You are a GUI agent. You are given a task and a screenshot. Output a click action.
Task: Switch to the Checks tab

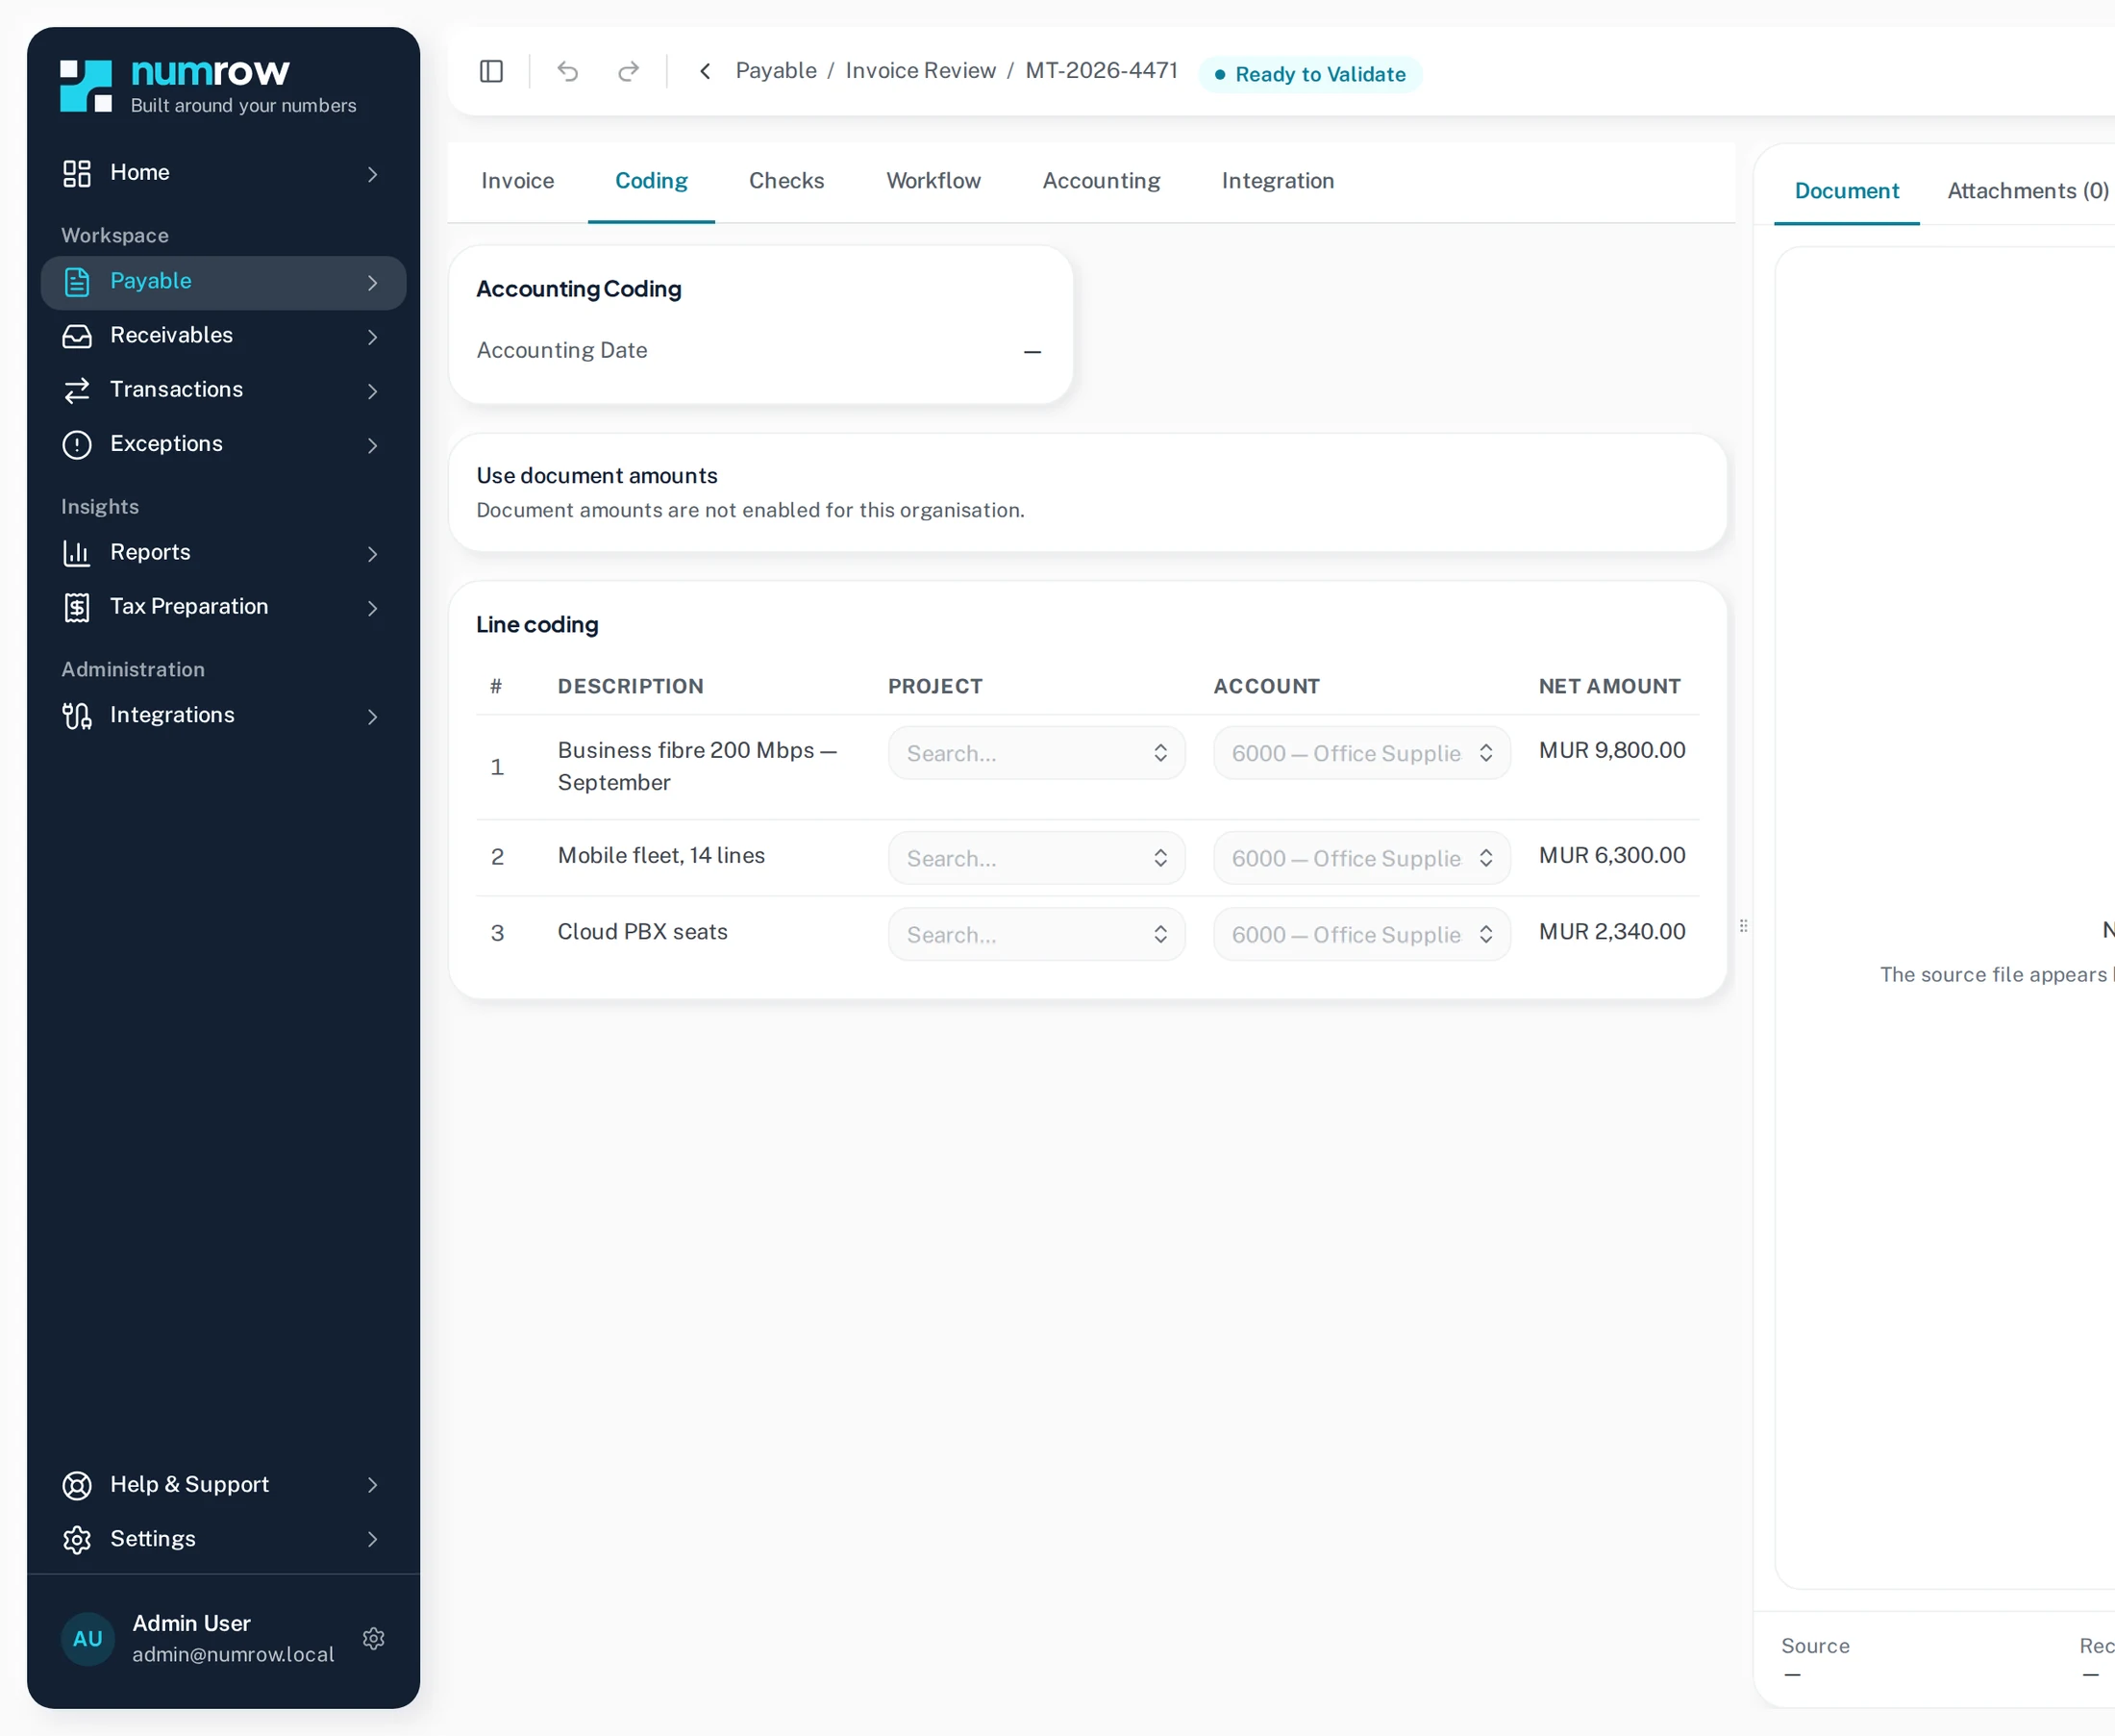click(x=786, y=181)
